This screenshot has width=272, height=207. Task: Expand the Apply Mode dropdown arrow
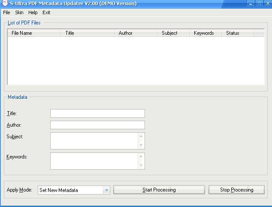pyautogui.click(x=106, y=190)
